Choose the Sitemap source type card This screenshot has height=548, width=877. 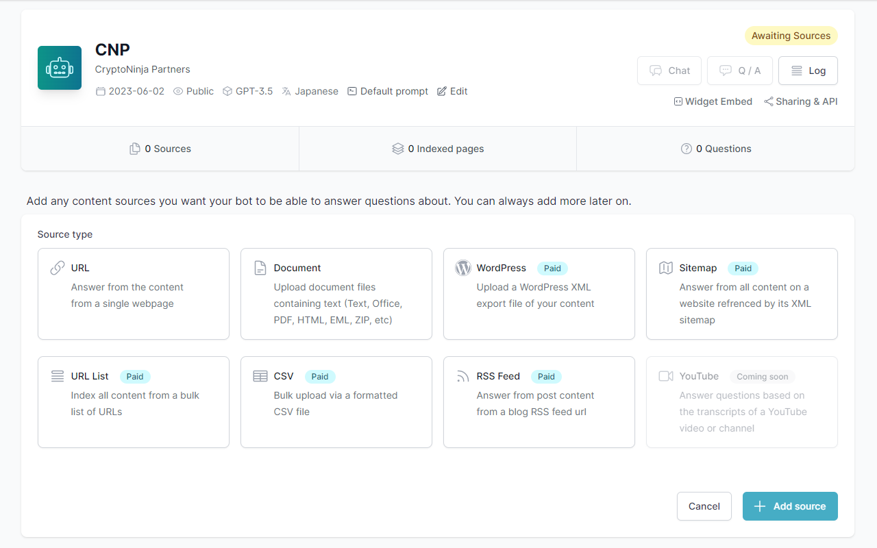[x=742, y=294]
